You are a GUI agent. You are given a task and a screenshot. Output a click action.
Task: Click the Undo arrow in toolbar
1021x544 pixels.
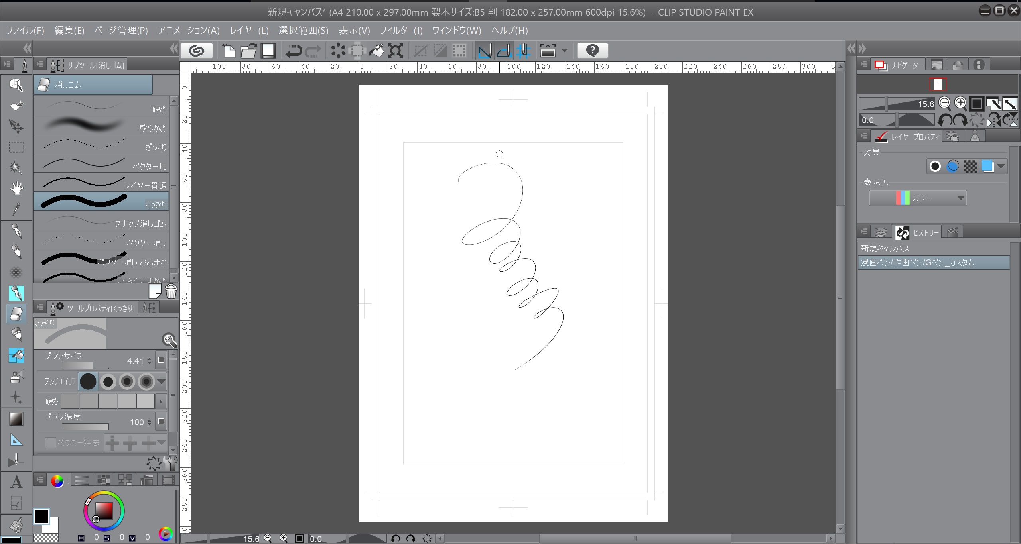(x=294, y=51)
